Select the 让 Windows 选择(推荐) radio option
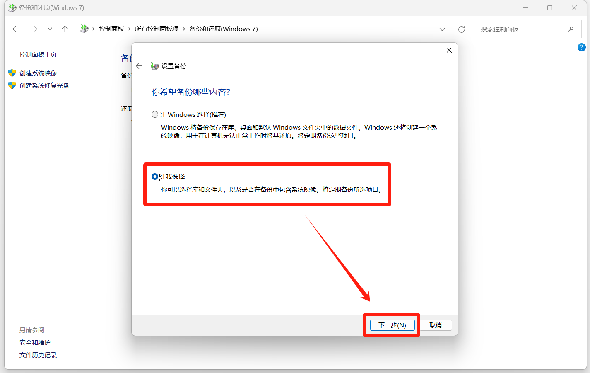The width and height of the screenshot is (590, 373). click(x=155, y=114)
